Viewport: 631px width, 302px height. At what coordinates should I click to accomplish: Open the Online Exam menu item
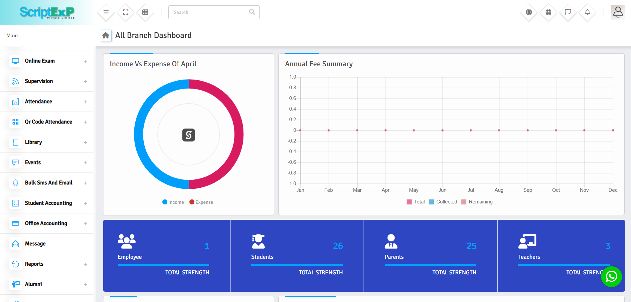tap(40, 61)
